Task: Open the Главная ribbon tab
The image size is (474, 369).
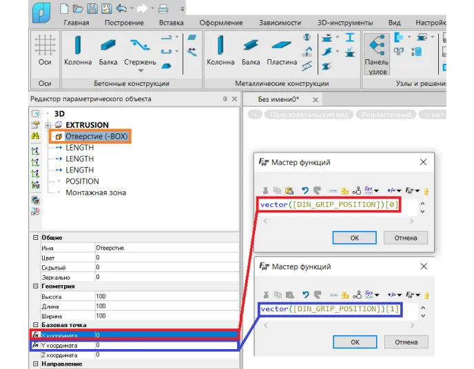Action: (x=76, y=23)
